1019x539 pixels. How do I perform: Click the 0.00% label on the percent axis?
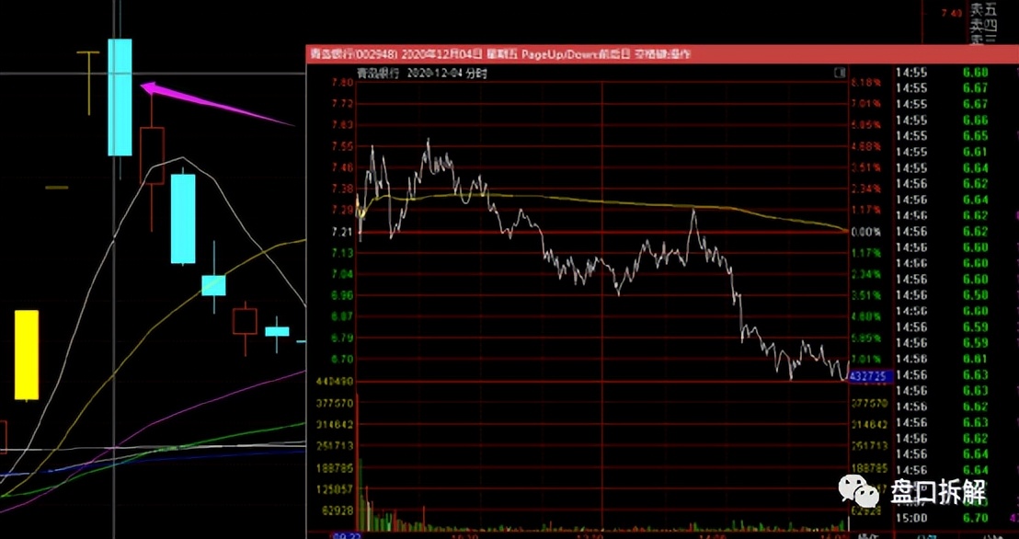pyautogui.click(x=867, y=232)
